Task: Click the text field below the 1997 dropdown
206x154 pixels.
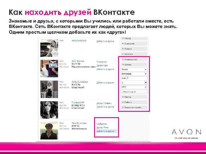Action: (134, 92)
